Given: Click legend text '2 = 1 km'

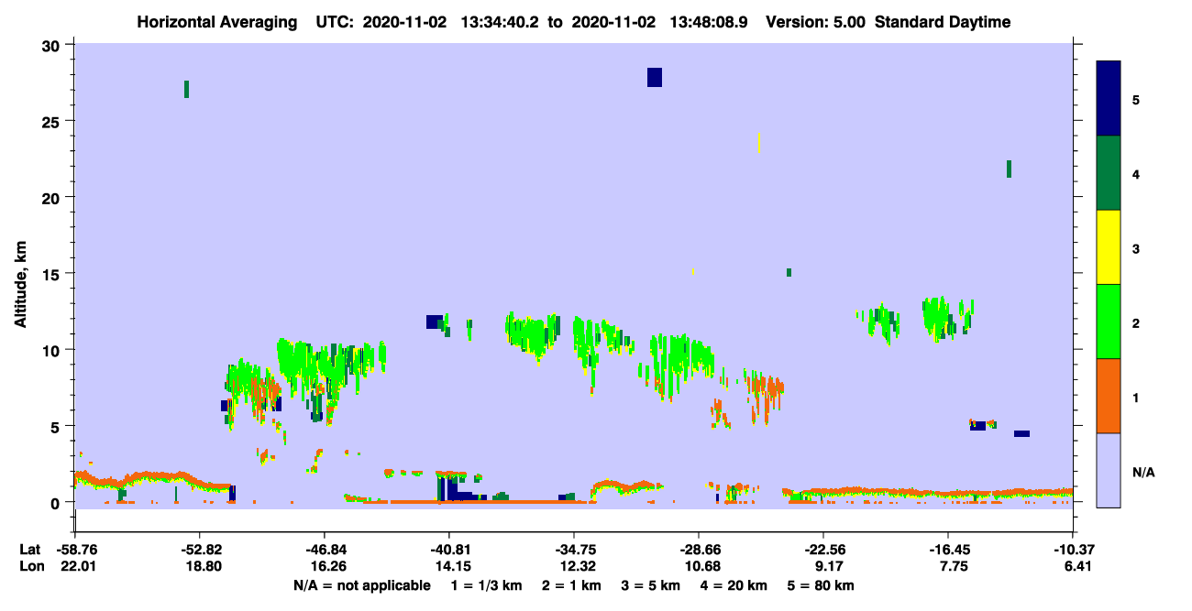Looking at the screenshot, I should coord(572,585).
